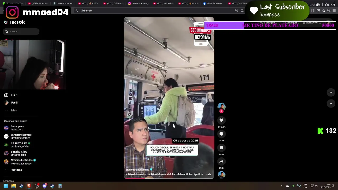Click the #tiktokinformativo hashtag
The width and height of the screenshot is (338, 190).
pyautogui.click(x=136, y=174)
